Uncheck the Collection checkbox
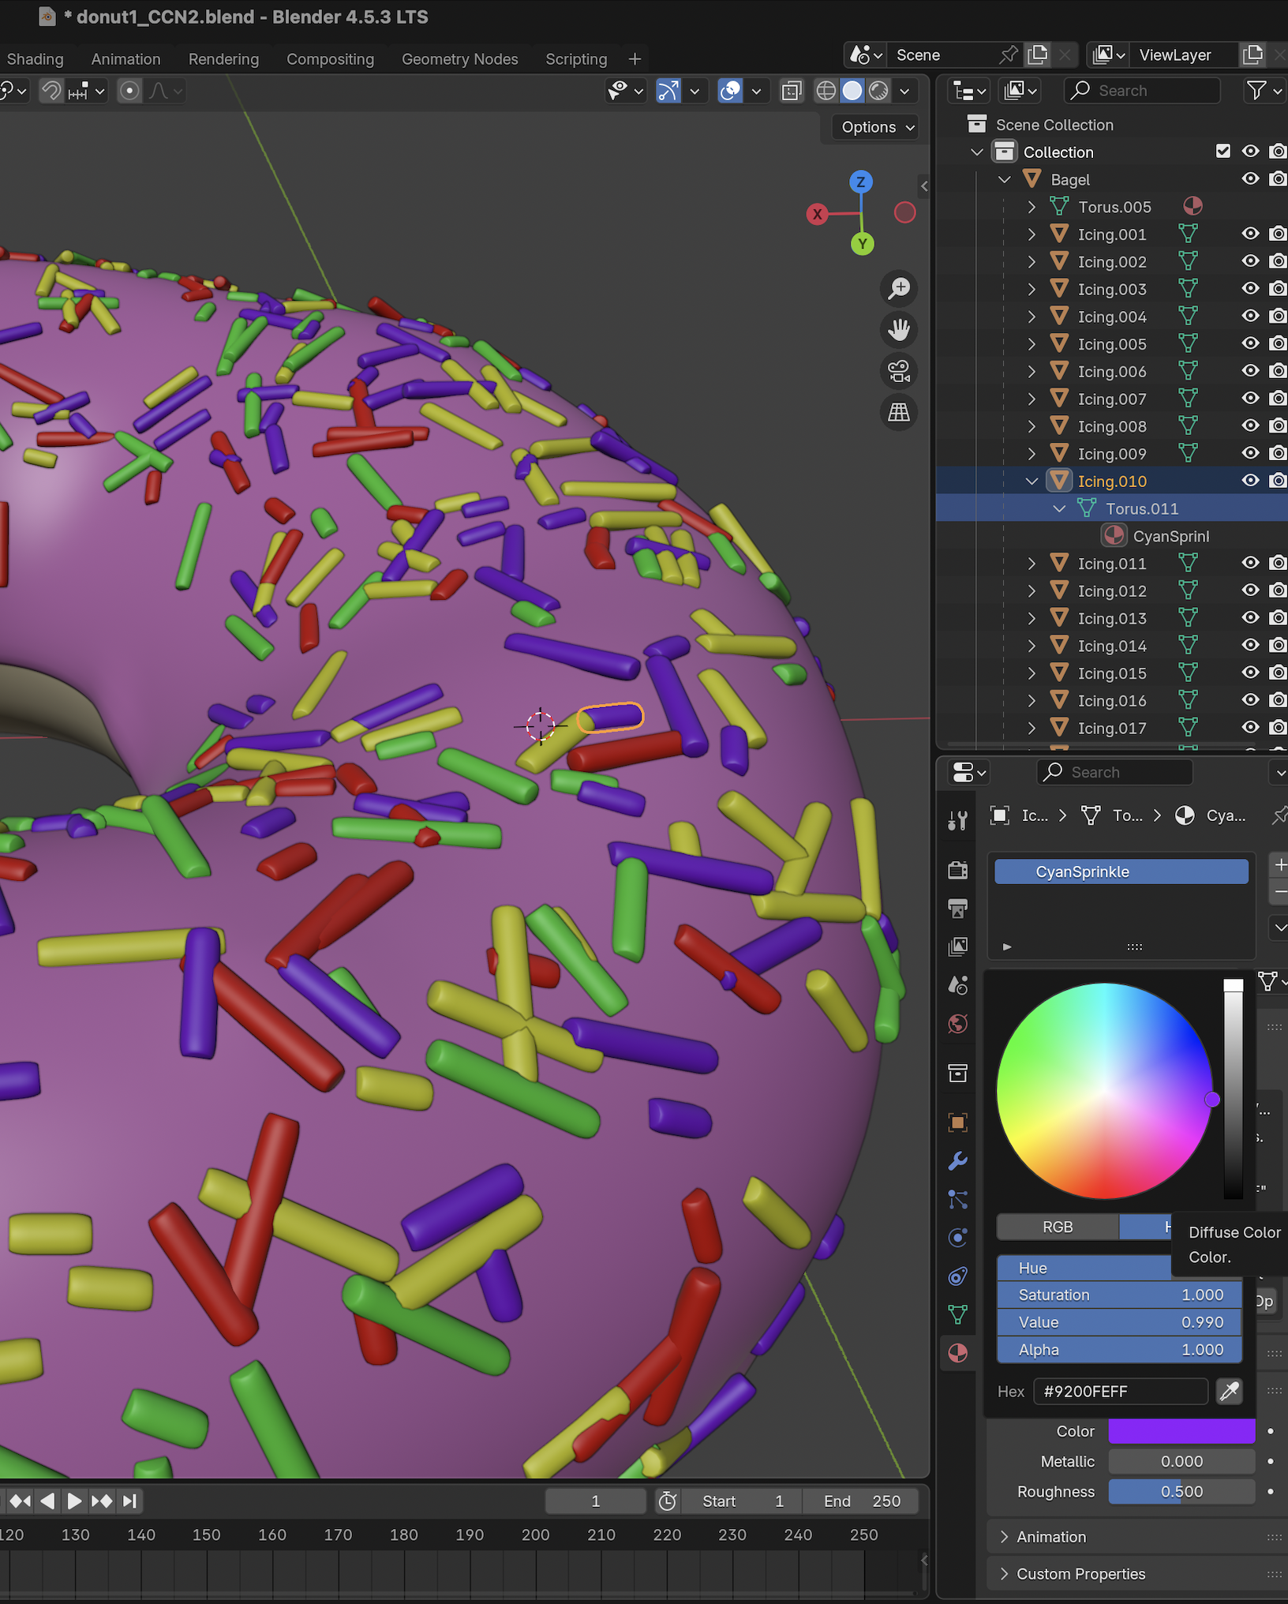Viewport: 1288px width, 1604px height. [1223, 151]
